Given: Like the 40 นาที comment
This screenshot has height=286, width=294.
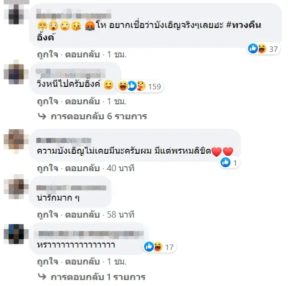Looking at the screenshot, I should click(47, 168).
